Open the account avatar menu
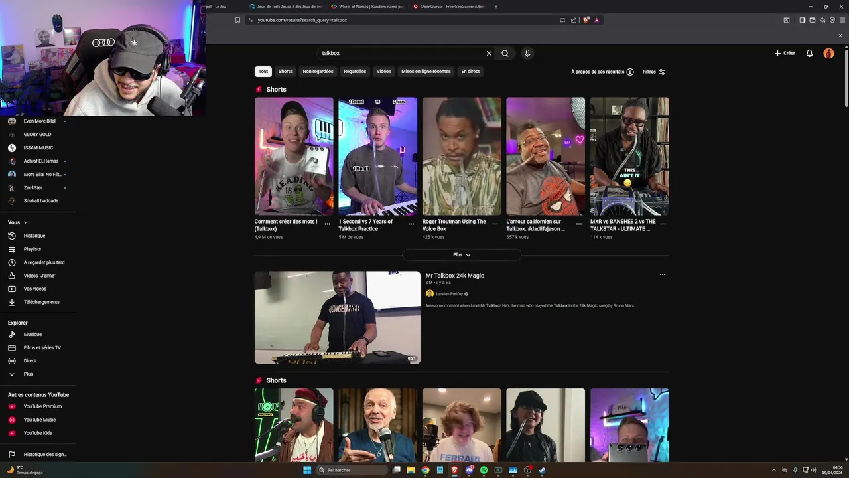This screenshot has width=849, height=478. coord(828,53)
